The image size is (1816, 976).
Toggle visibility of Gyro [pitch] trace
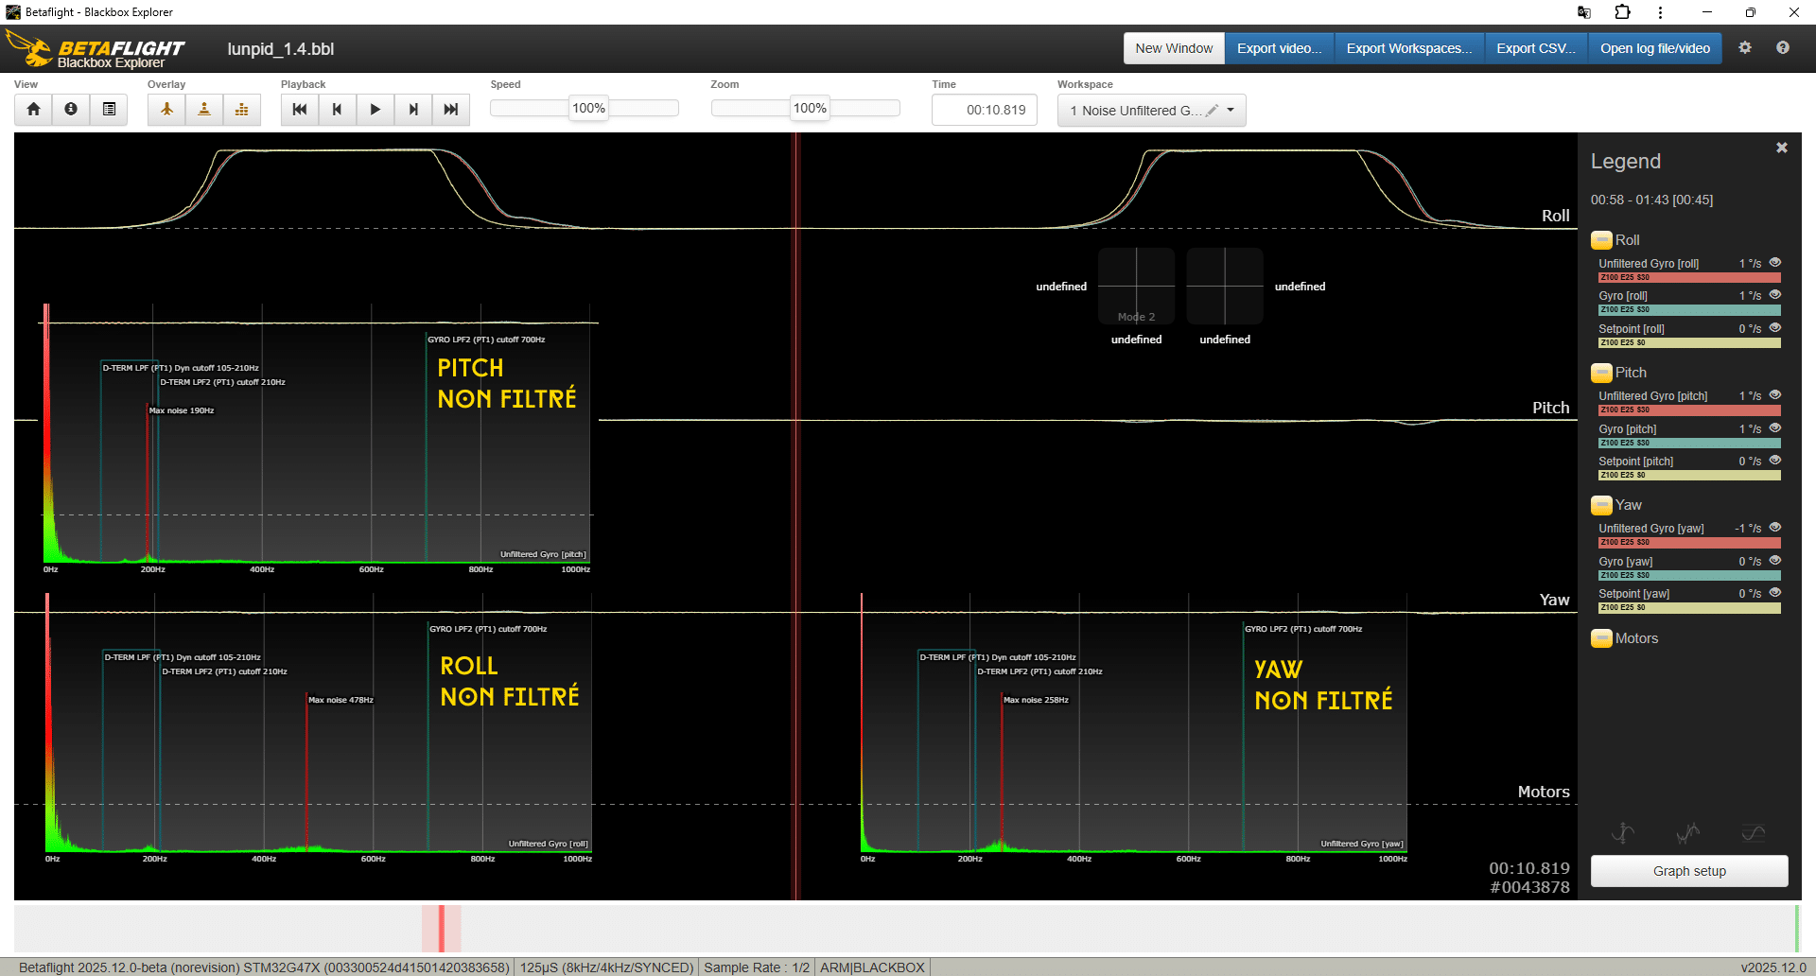(1775, 428)
